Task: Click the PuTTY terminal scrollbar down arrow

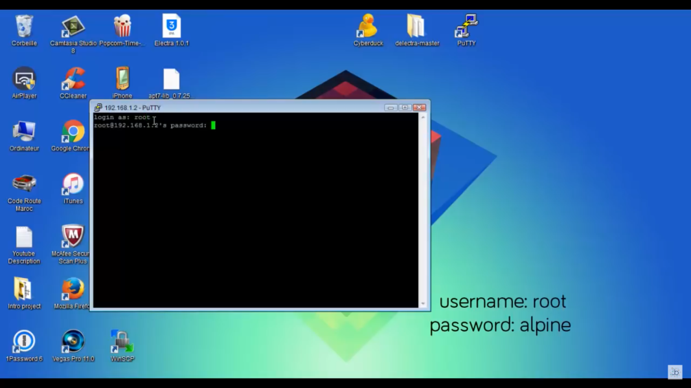Action: pos(423,304)
